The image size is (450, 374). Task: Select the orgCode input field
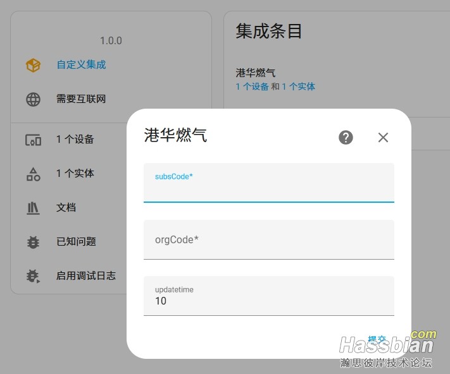tap(269, 239)
